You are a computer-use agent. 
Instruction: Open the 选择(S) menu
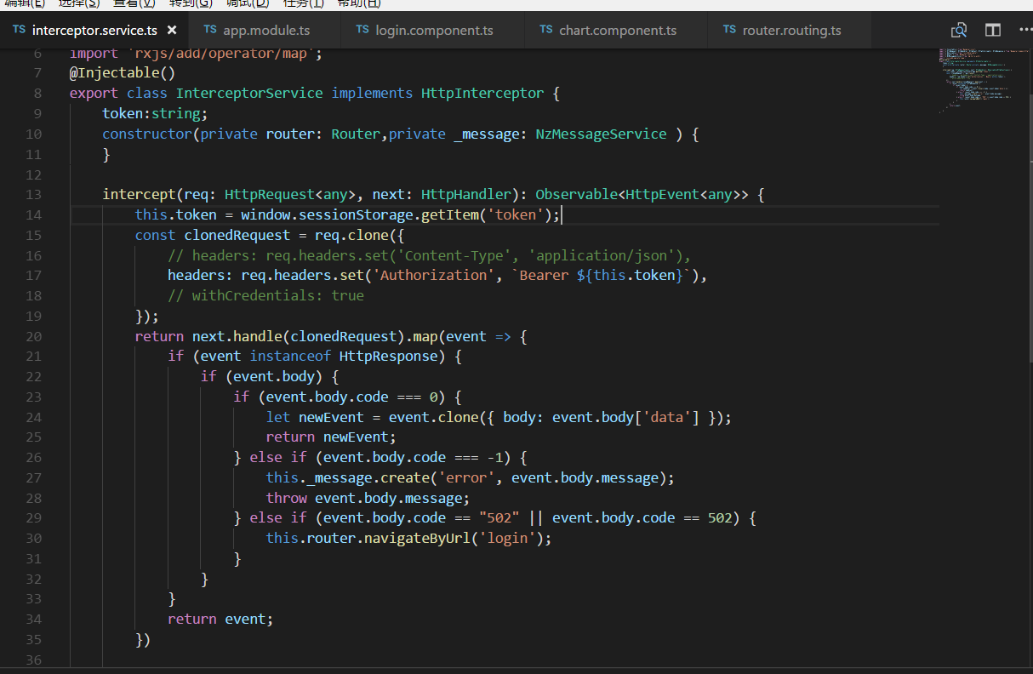(79, 3)
